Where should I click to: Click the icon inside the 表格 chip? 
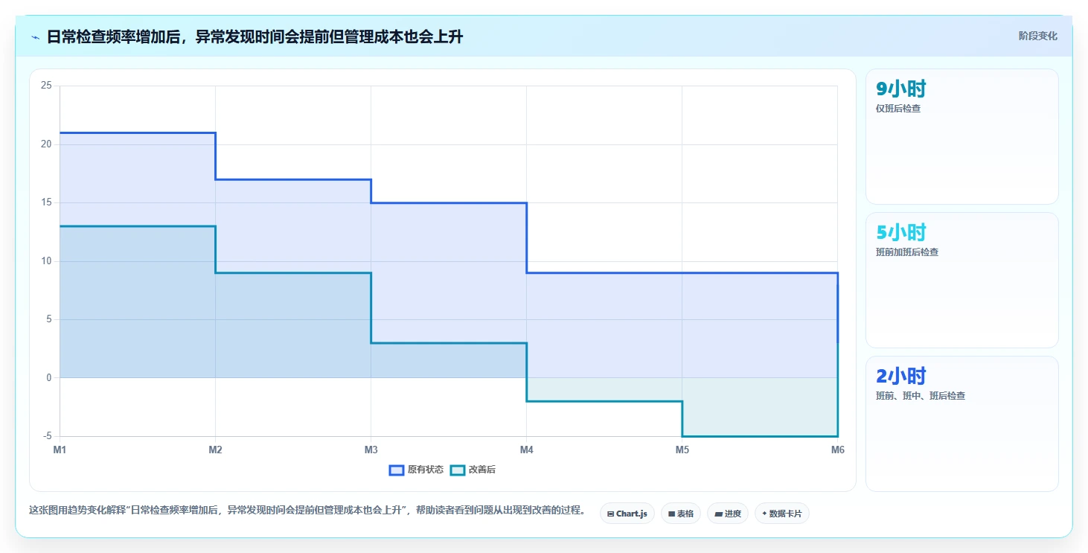[671, 514]
